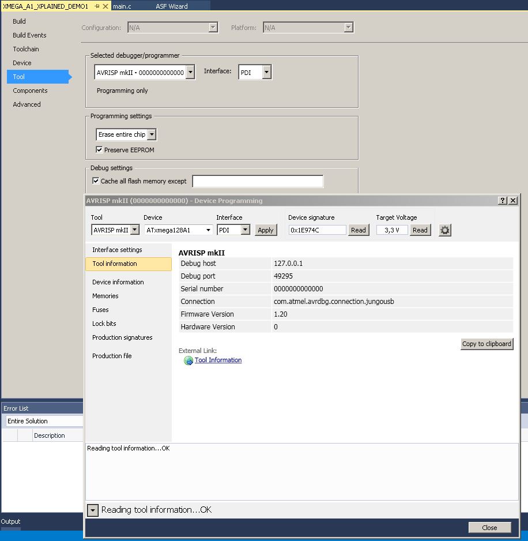Select Tool information section
This screenshot has width=528, height=541.
coord(129,264)
